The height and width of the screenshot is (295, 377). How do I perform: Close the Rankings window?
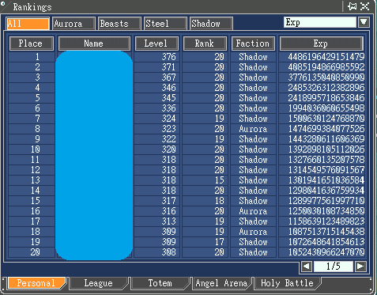tap(364, 6)
